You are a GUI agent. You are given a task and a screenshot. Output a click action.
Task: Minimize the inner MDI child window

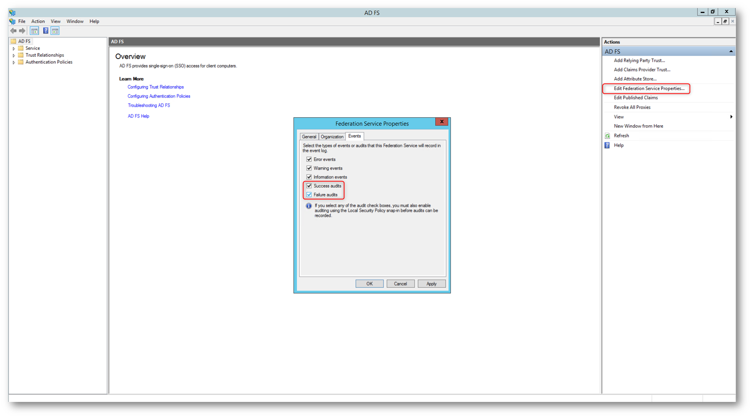tap(718, 21)
